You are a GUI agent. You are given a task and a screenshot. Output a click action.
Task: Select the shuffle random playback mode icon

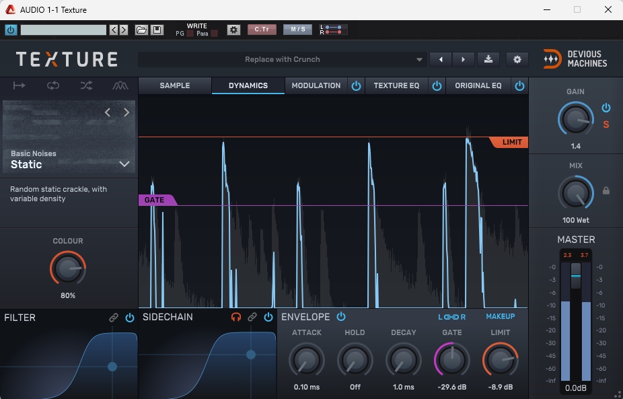[x=86, y=85]
